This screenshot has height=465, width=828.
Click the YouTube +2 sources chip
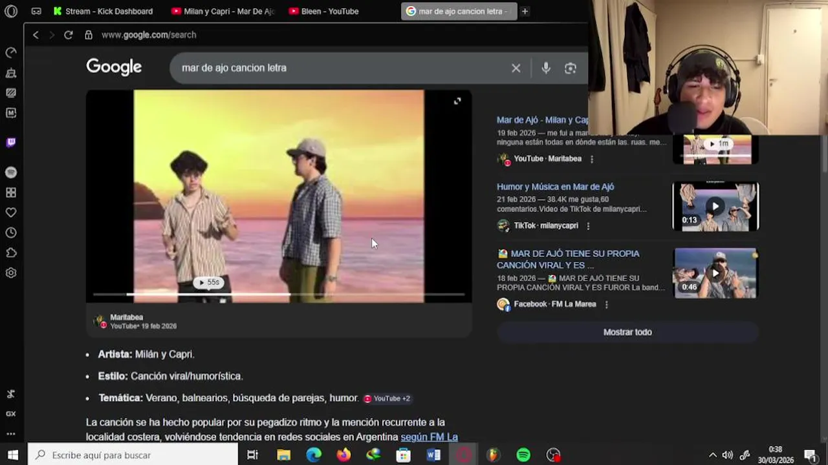pyautogui.click(x=387, y=398)
